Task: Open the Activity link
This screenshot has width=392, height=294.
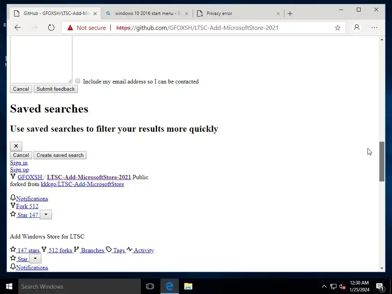Action: tap(144, 250)
